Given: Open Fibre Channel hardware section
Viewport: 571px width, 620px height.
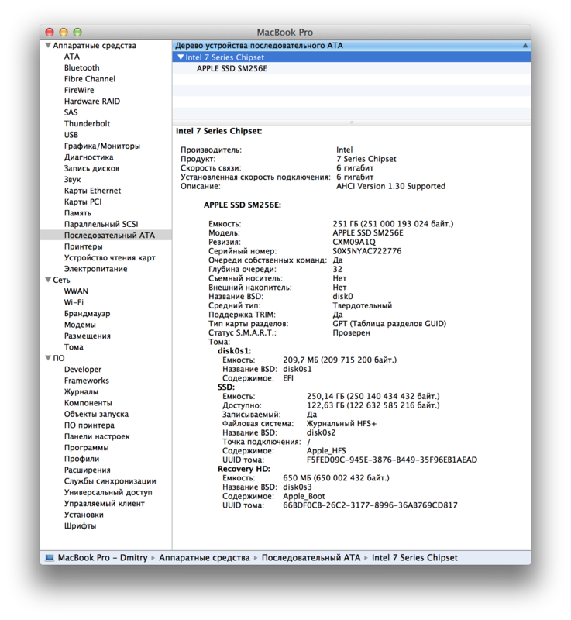Looking at the screenshot, I should pos(90,79).
